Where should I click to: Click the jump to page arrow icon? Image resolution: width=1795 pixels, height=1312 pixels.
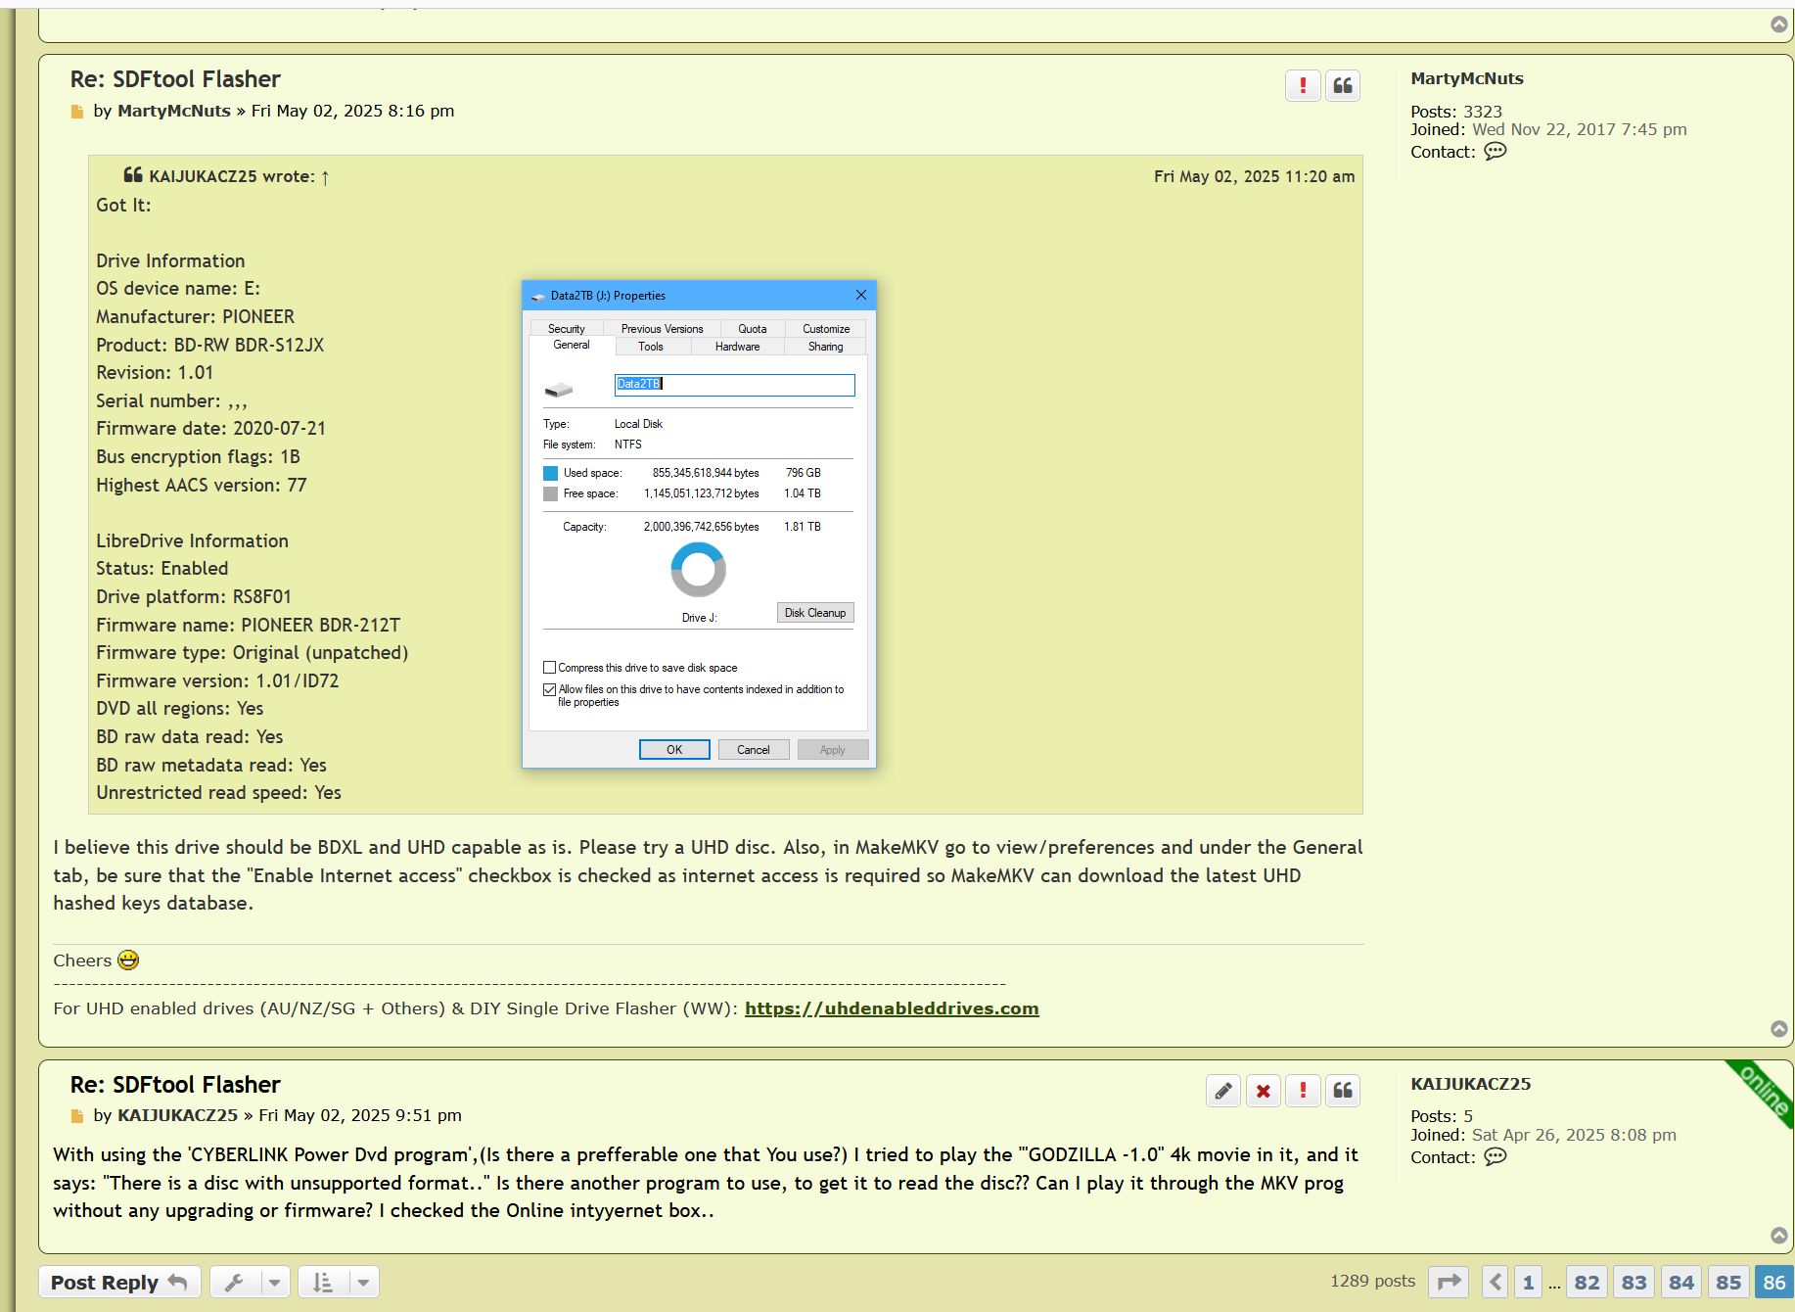point(1448,1282)
